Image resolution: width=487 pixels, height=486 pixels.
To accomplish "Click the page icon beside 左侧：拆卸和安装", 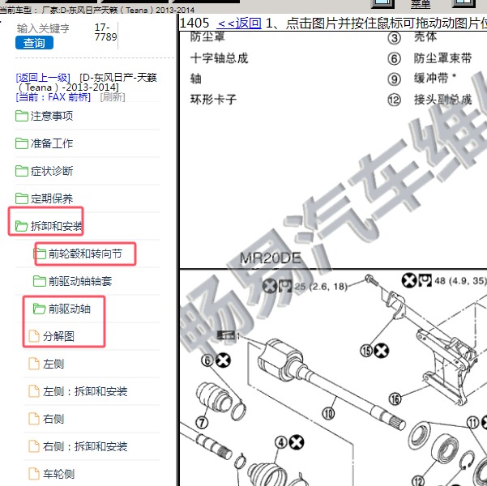I will [34, 391].
